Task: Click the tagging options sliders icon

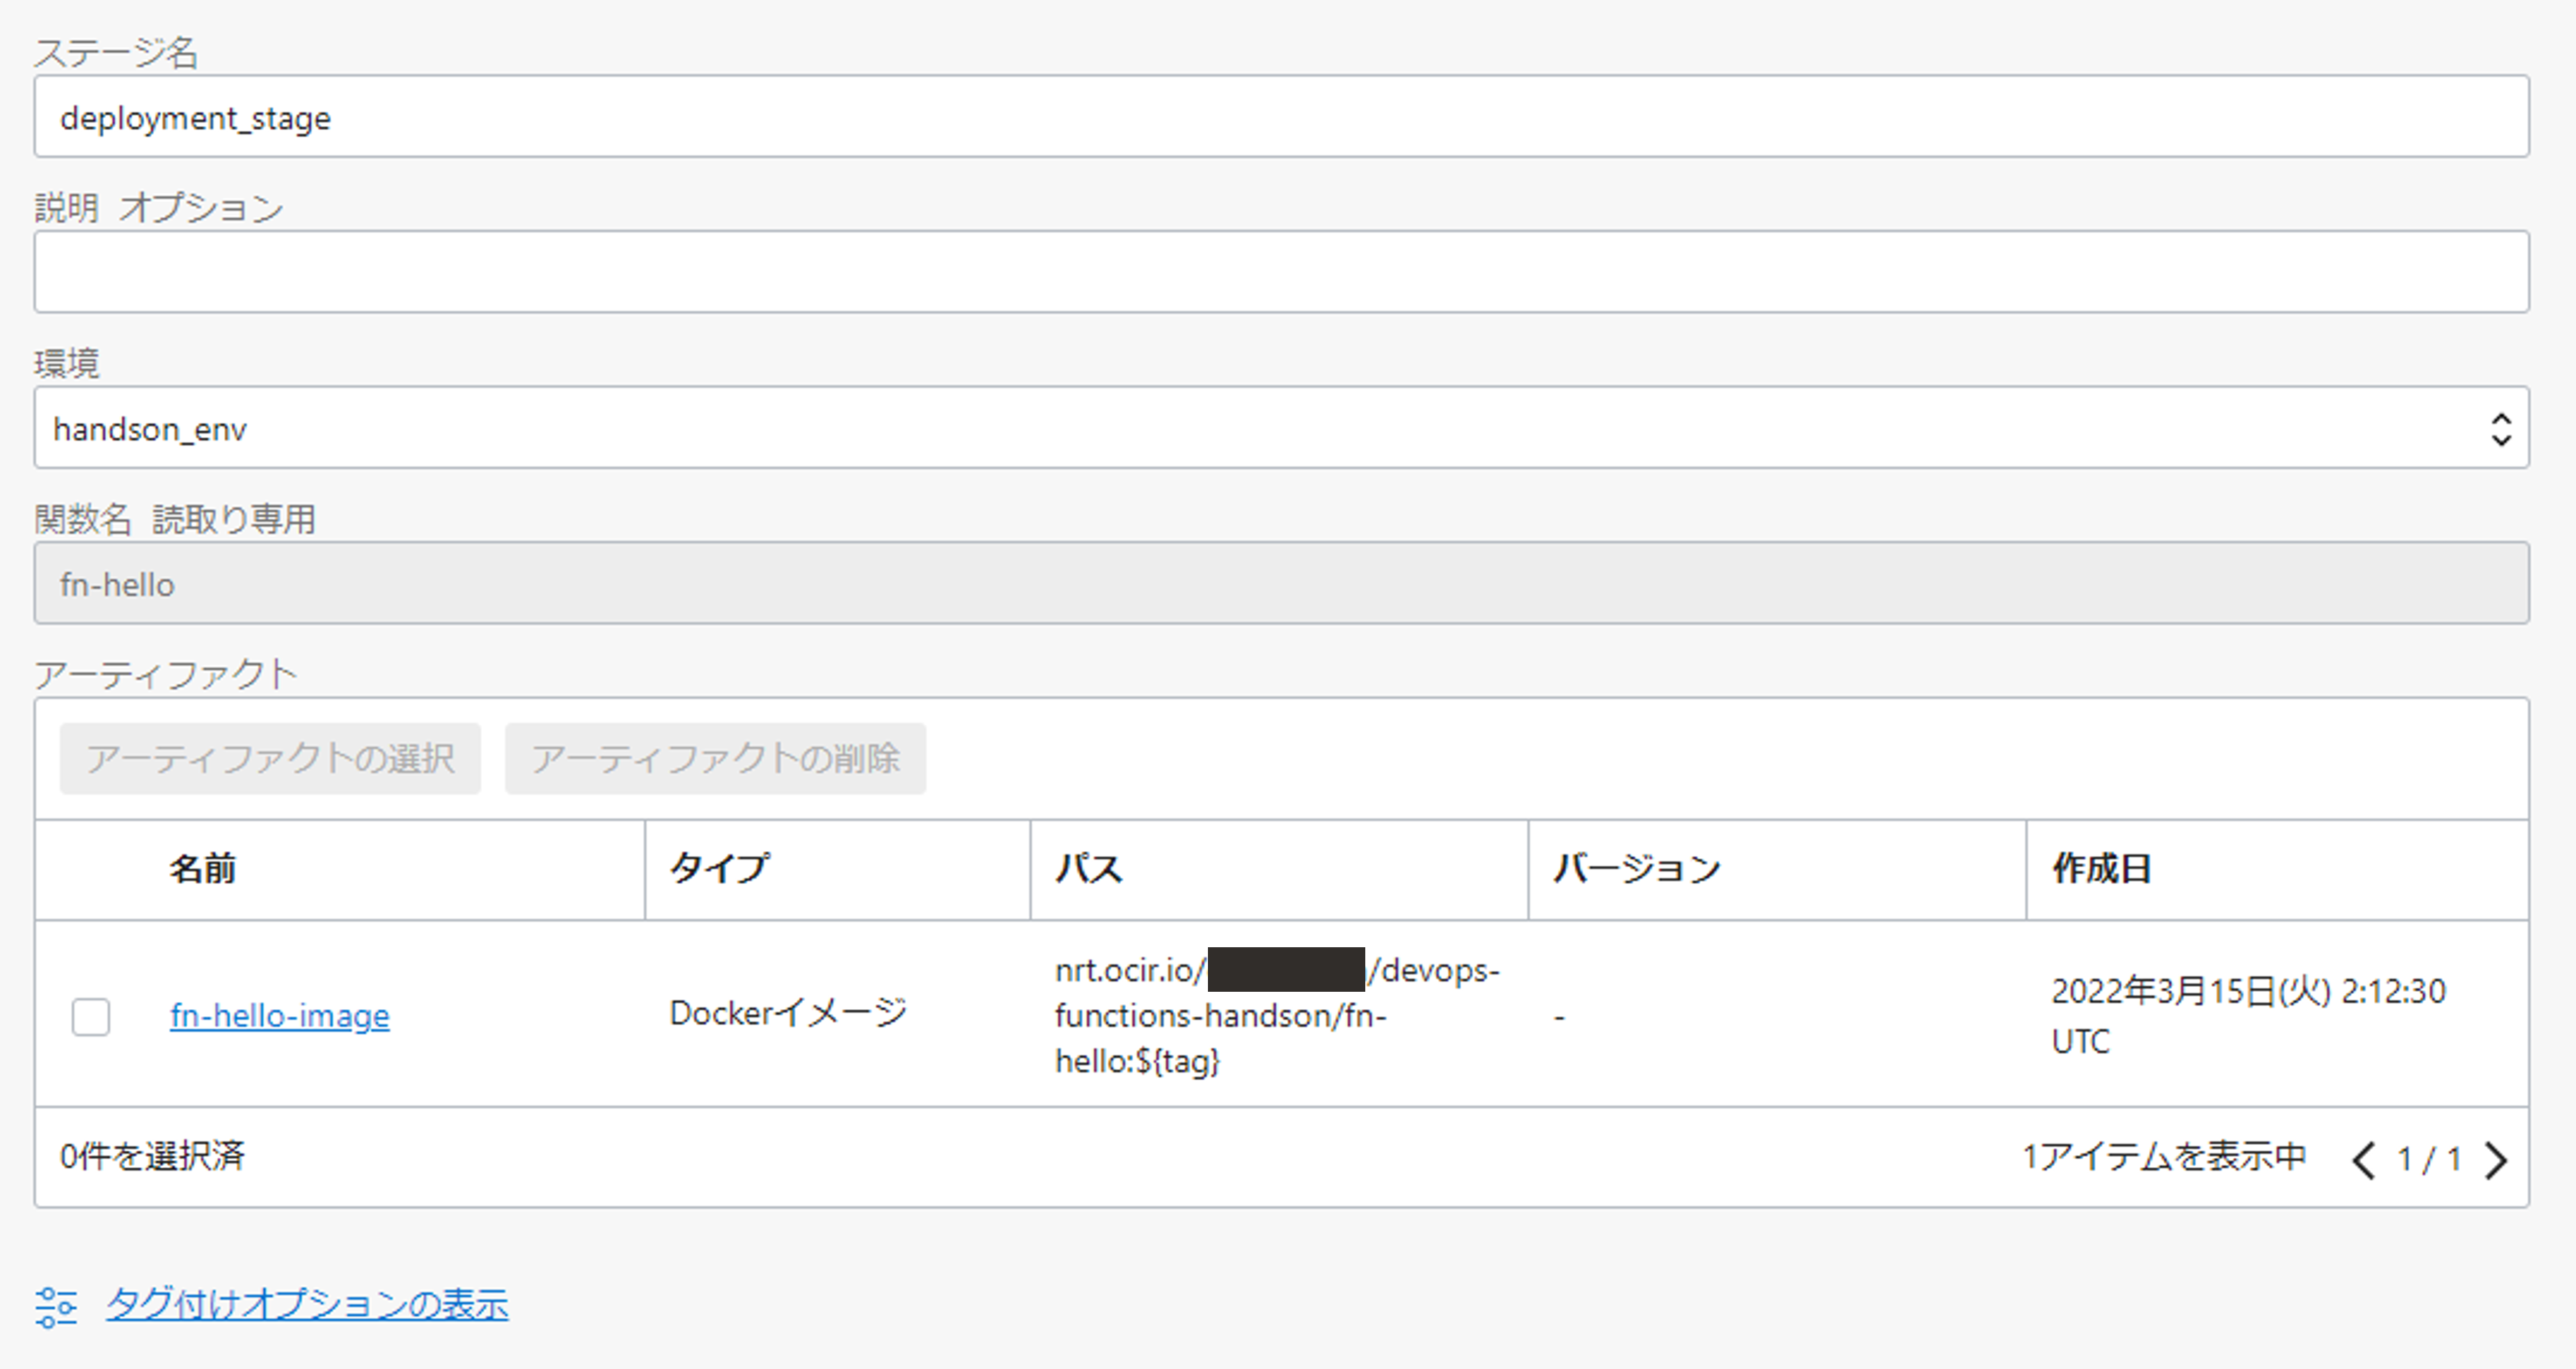Action: (x=56, y=1306)
